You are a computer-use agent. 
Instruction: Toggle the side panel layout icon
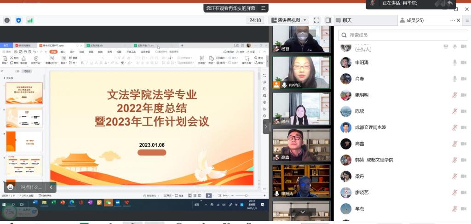(x=328, y=20)
